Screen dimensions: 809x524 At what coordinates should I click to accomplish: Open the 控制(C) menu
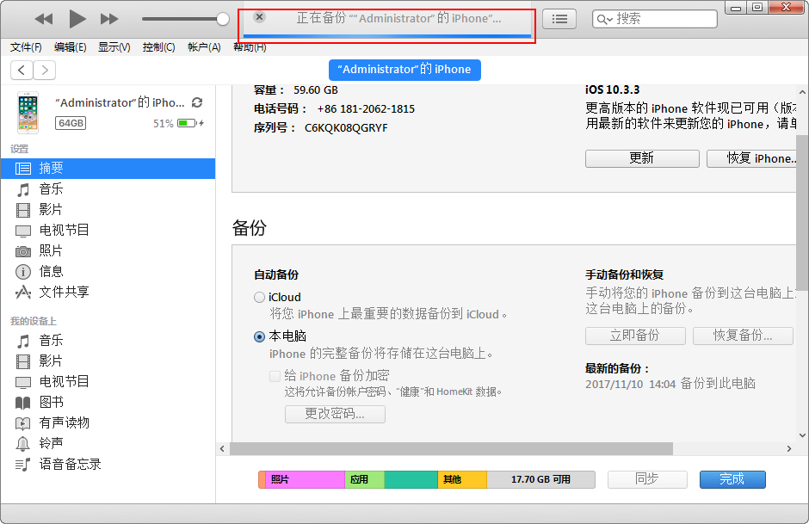158,47
